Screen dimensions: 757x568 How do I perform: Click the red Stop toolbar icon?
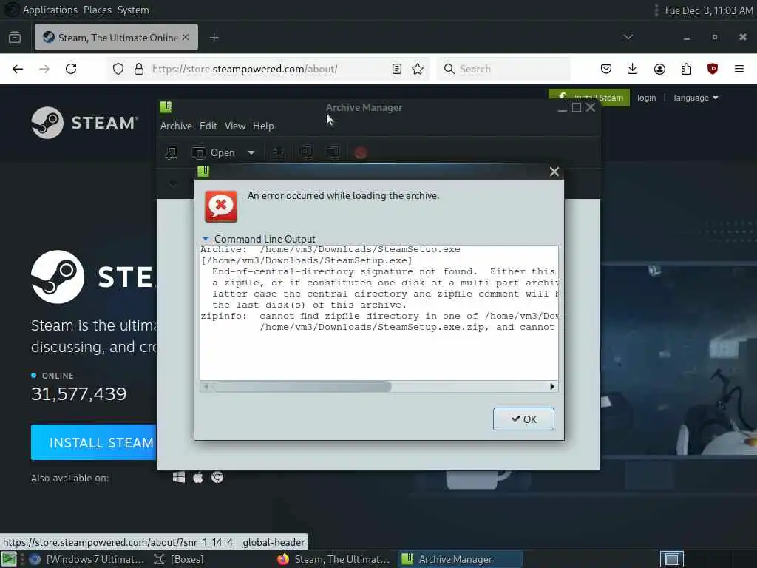pos(360,152)
